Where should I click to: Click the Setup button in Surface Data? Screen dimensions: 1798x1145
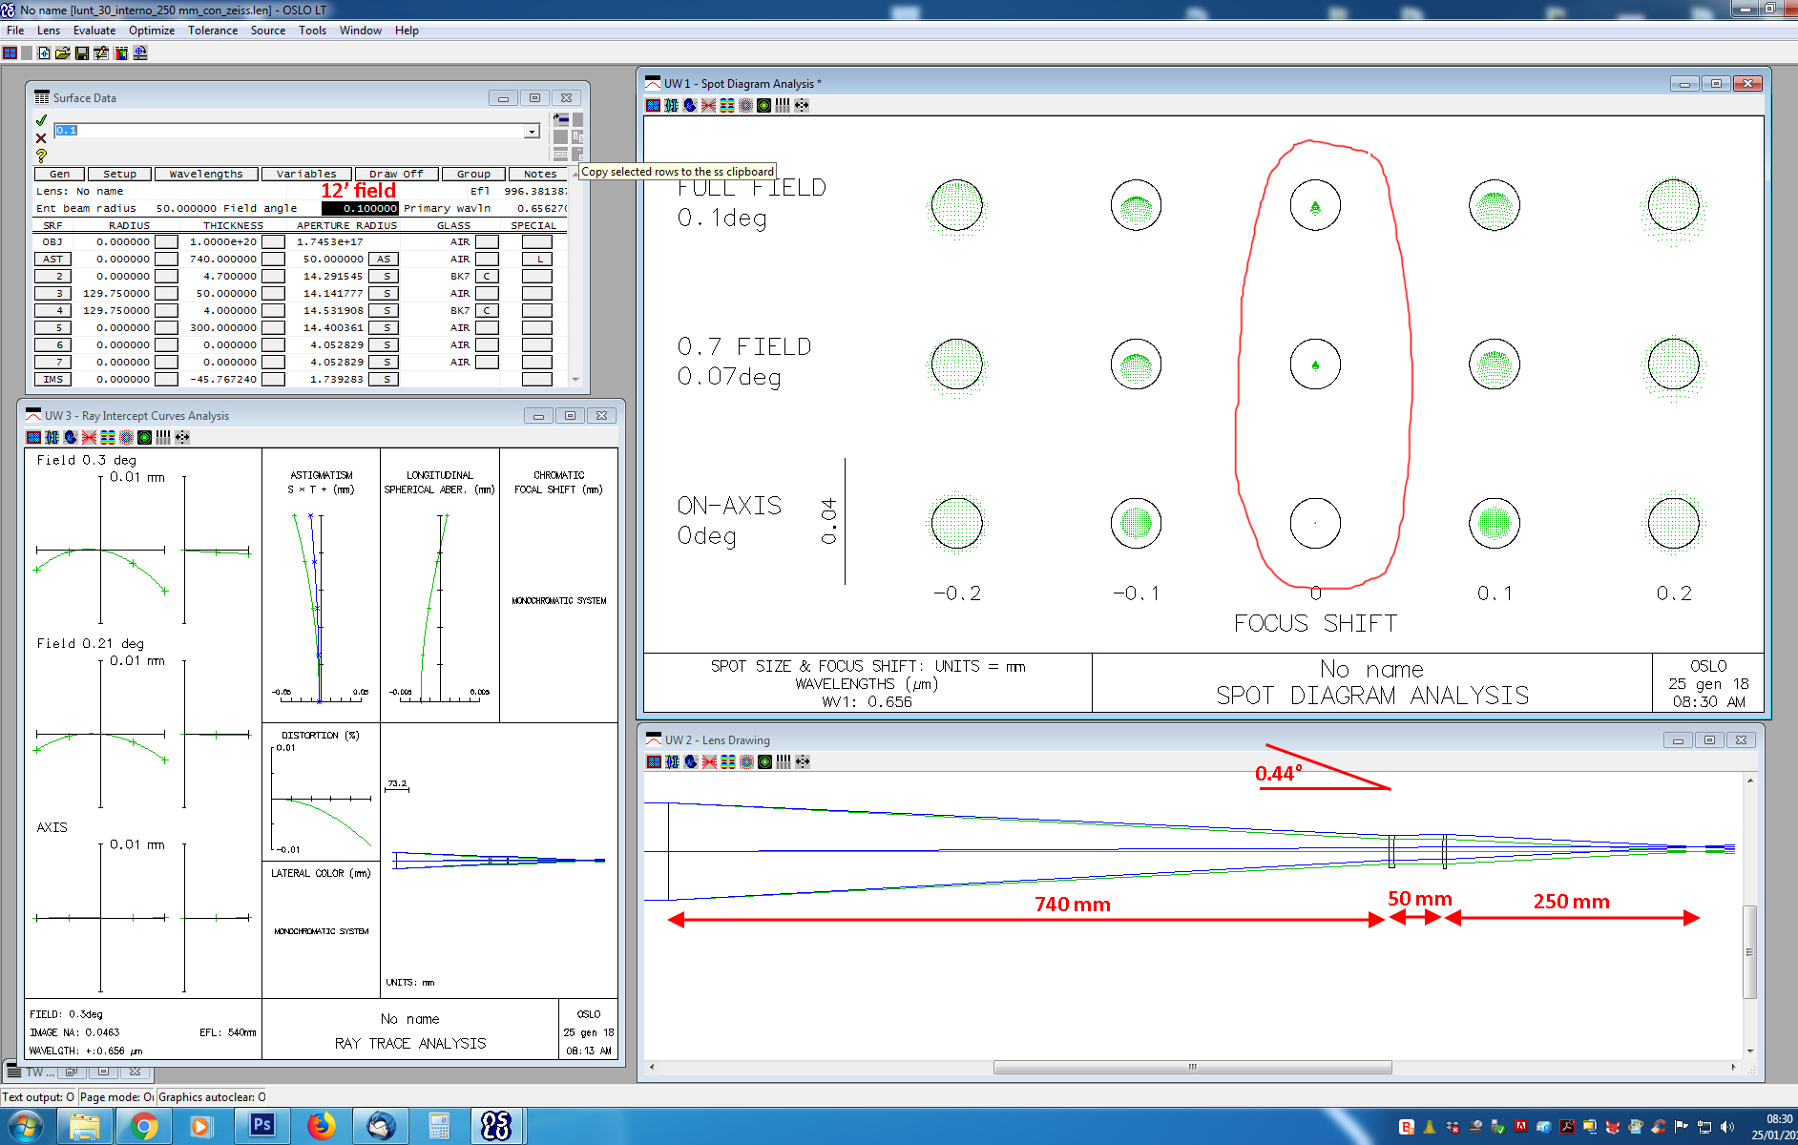(119, 174)
